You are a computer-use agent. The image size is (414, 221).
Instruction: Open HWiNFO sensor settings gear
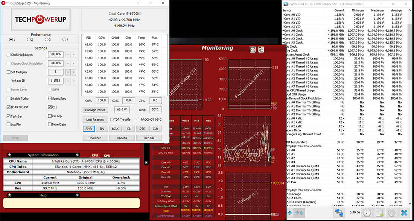pyautogui.click(x=391, y=212)
